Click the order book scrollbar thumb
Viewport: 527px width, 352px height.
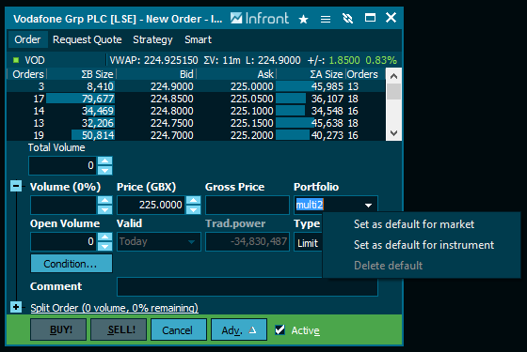click(393, 92)
